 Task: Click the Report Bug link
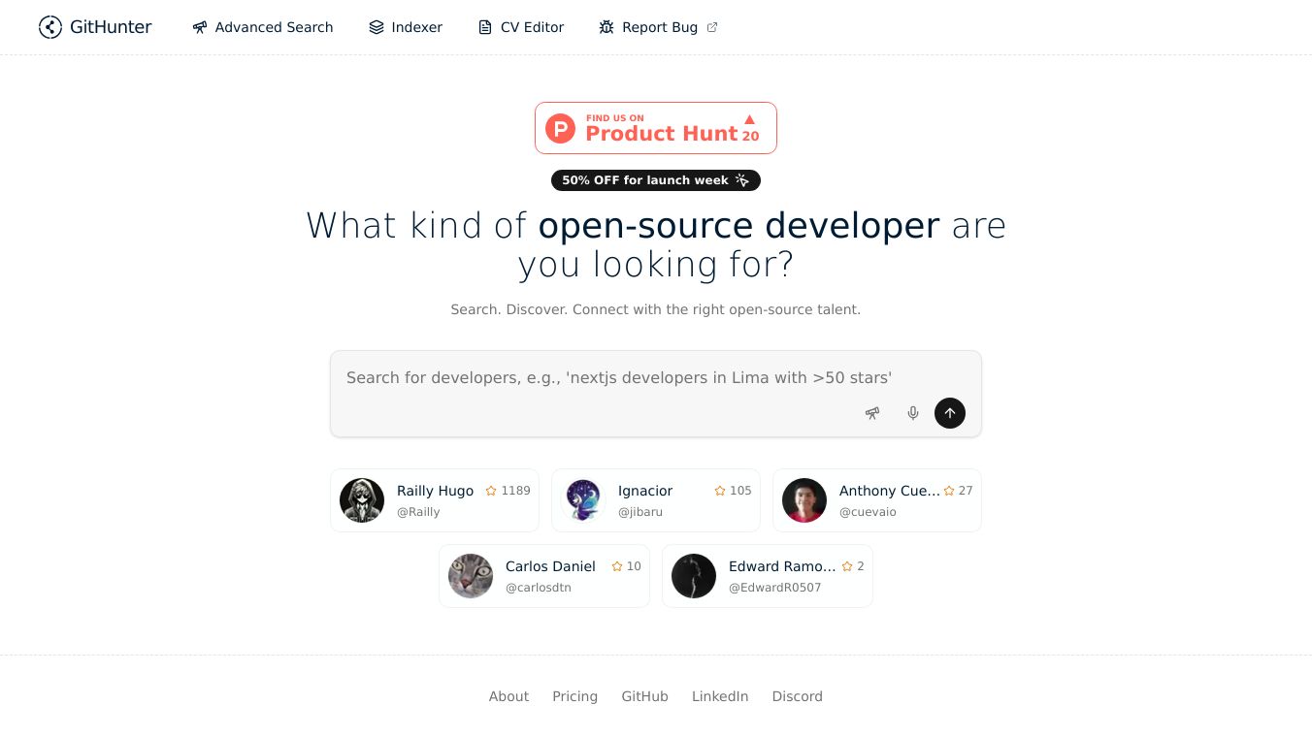[659, 27]
